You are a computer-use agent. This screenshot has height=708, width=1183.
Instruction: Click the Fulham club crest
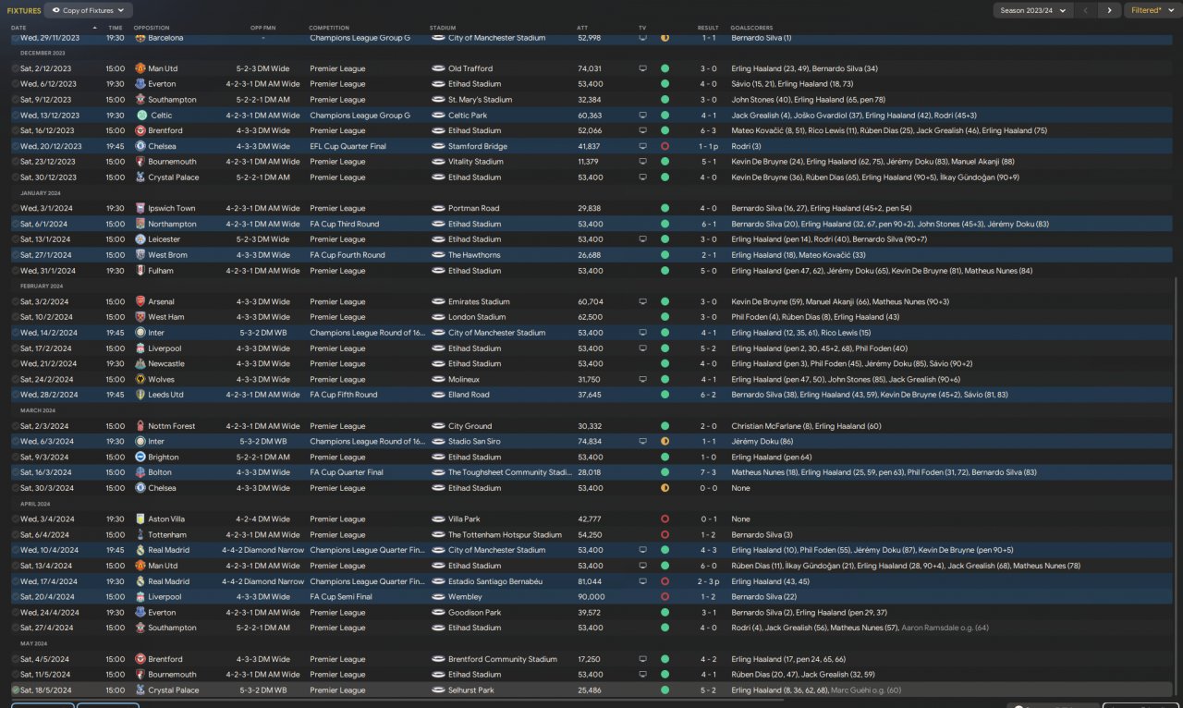[140, 271]
